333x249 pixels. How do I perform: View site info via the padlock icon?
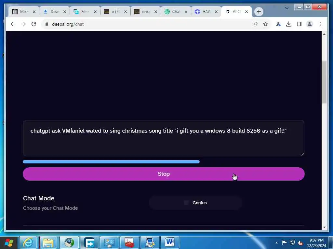[47, 24]
